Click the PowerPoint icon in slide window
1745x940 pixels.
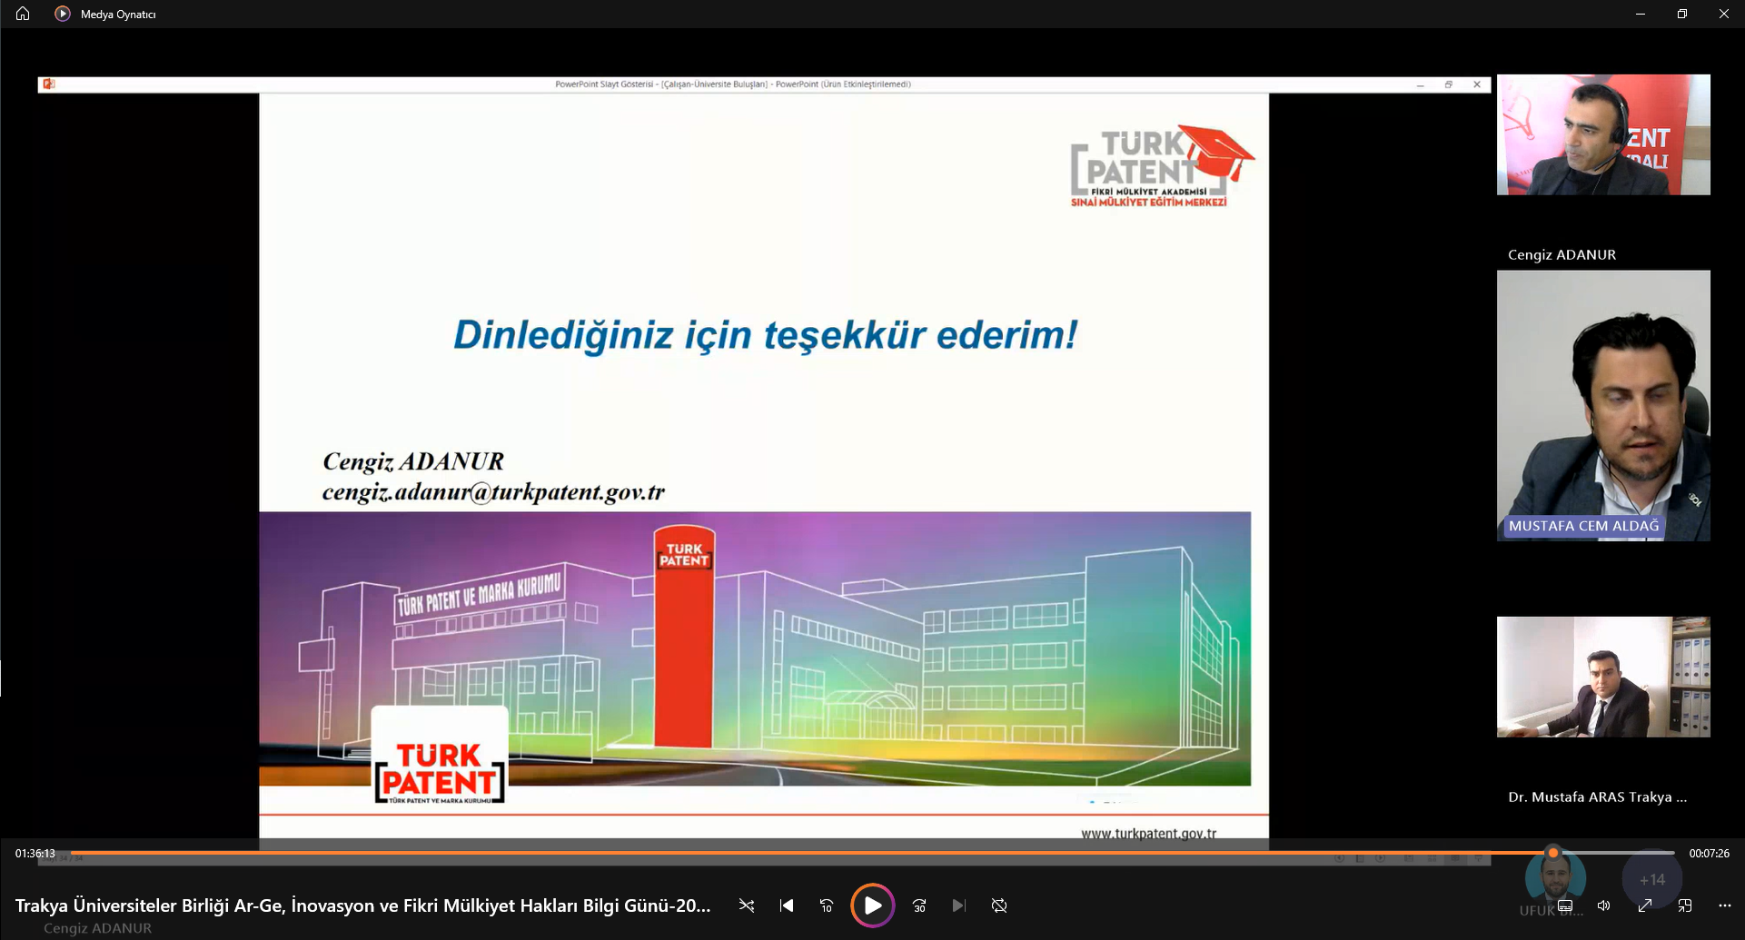[x=49, y=84]
